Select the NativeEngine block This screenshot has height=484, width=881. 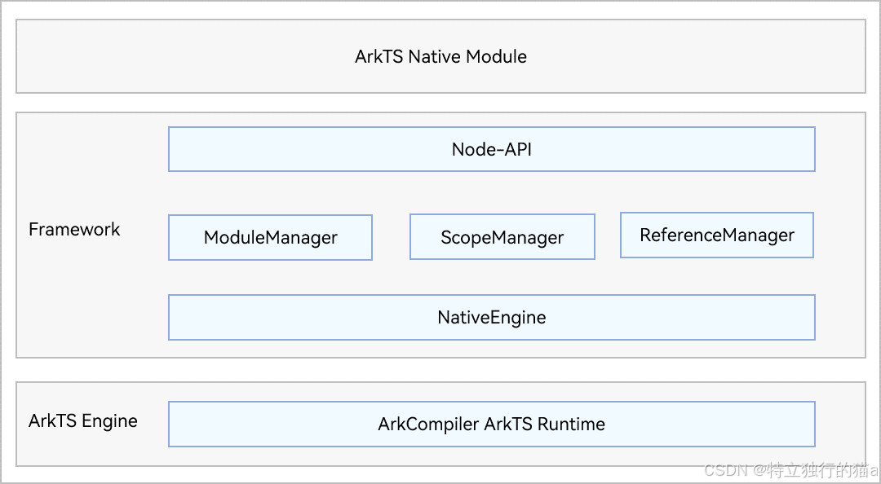pos(492,317)
